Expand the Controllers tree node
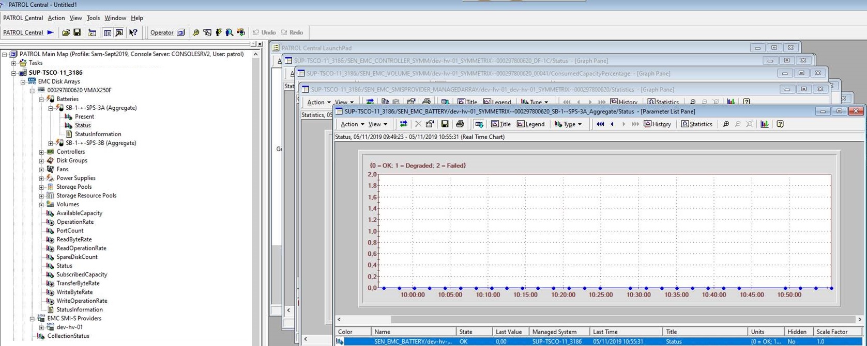Screen dimensions: 867x346 tap(41, 152)
